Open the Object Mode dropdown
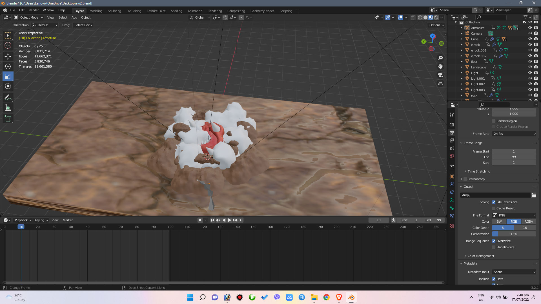541x304 pixels. coord(29,17)
